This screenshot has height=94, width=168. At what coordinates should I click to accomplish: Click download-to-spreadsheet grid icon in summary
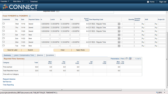tap(130, 58)
